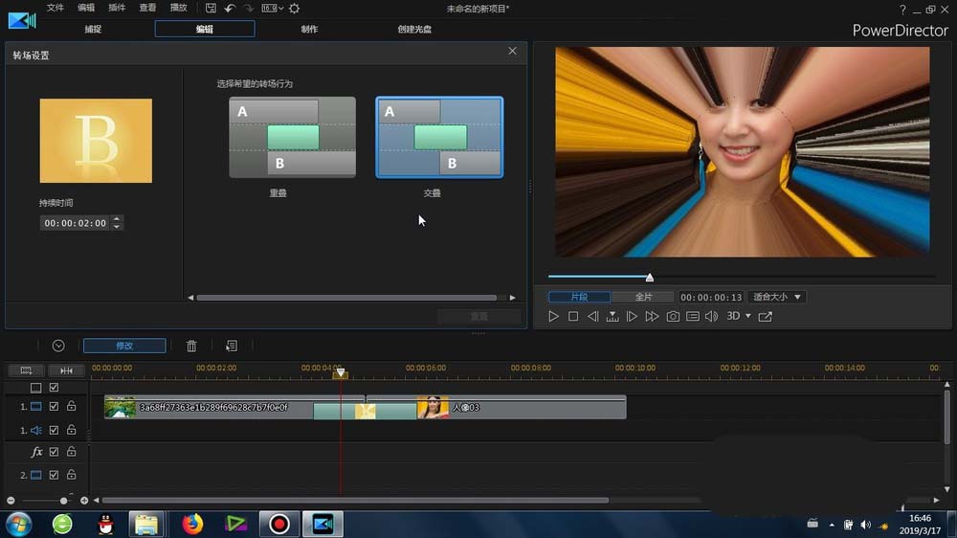The image size is (957, 538).
Task: Click the 修改 button above timeline
Action: point(124,346)
